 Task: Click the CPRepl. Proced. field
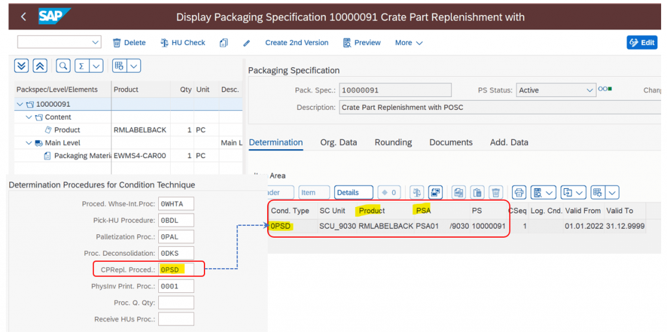(176, 270)
